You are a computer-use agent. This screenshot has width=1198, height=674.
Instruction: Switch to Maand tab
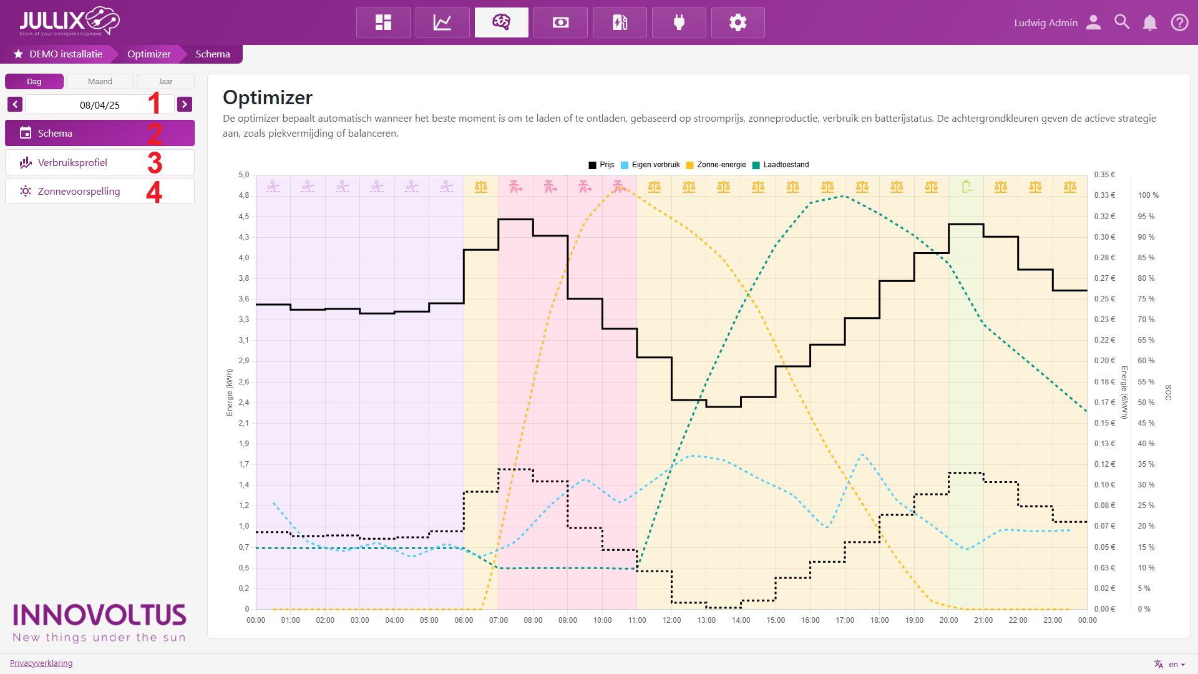pos(100,81)
